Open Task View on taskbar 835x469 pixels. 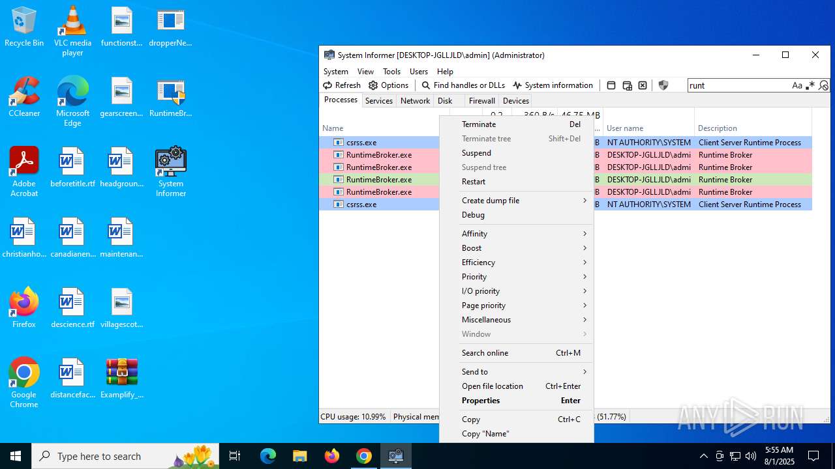pyautogui.click(x=235, y=456)
